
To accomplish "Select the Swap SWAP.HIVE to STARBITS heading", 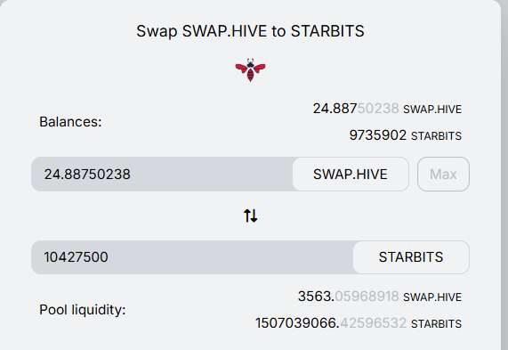I will click(x=250, y=31).
